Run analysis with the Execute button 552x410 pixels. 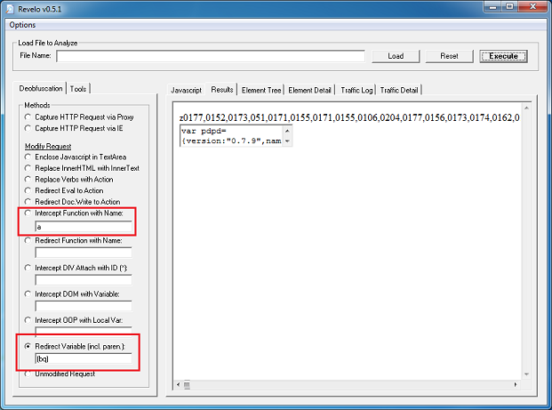point(503,56)
